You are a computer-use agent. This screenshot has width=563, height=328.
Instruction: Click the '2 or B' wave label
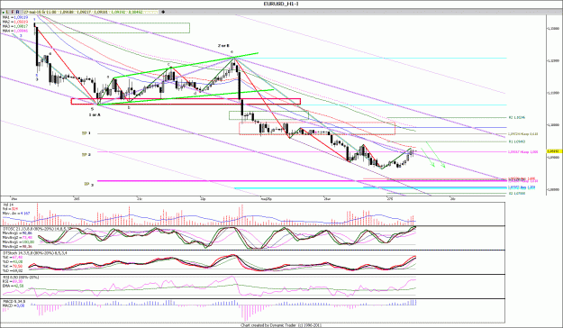tap(223, 46)
